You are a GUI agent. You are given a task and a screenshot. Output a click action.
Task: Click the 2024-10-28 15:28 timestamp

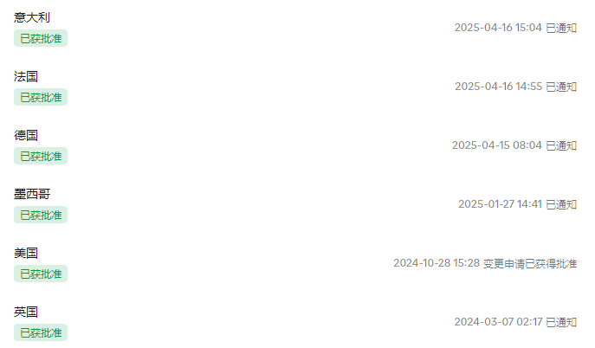437,263
